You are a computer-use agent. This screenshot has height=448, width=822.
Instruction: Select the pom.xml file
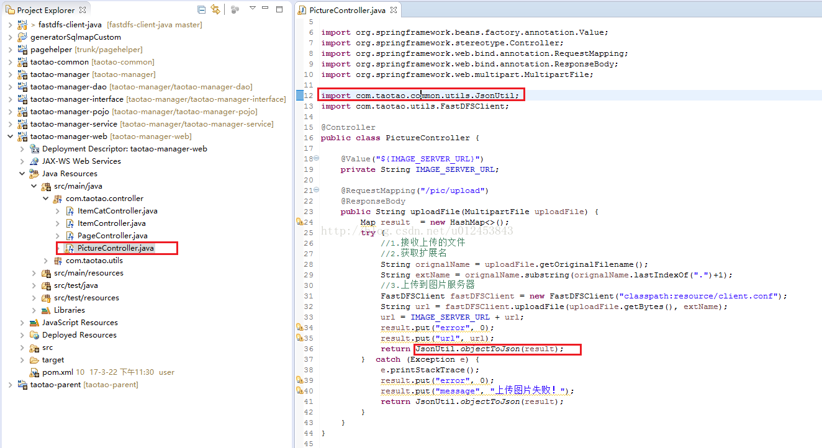[x=58, y=372]
